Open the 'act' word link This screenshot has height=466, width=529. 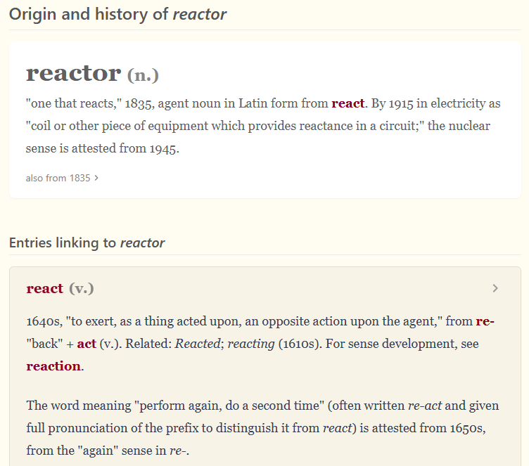(x=87, y=344)
